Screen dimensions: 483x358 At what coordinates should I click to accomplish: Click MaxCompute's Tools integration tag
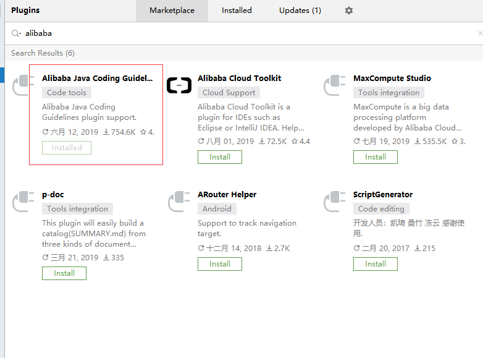tap(388, 93)
